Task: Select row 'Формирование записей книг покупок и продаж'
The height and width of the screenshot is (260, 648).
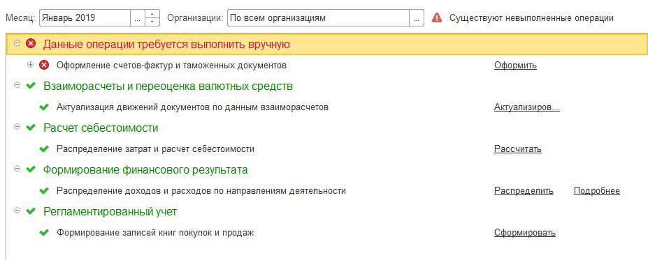Action: point(155,232)
